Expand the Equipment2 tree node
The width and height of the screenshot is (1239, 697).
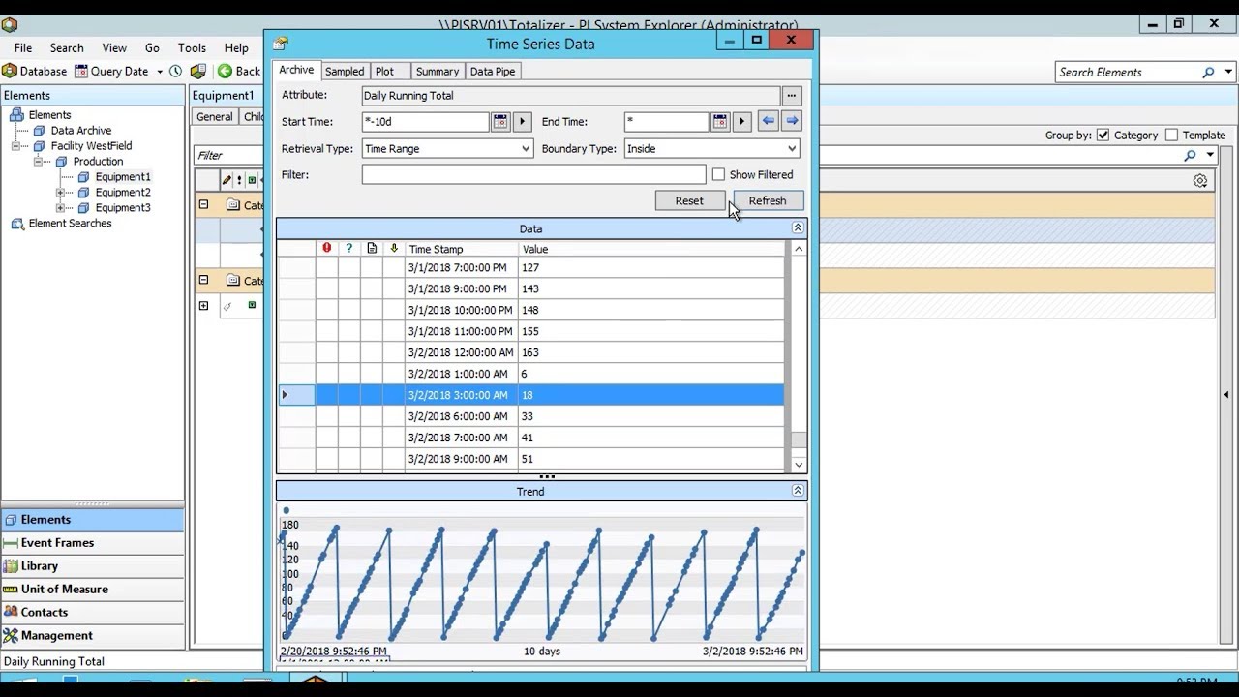60,193
